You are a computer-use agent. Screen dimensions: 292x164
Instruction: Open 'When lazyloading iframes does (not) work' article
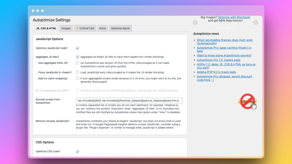pyautogui.click(x=225, y=42)
